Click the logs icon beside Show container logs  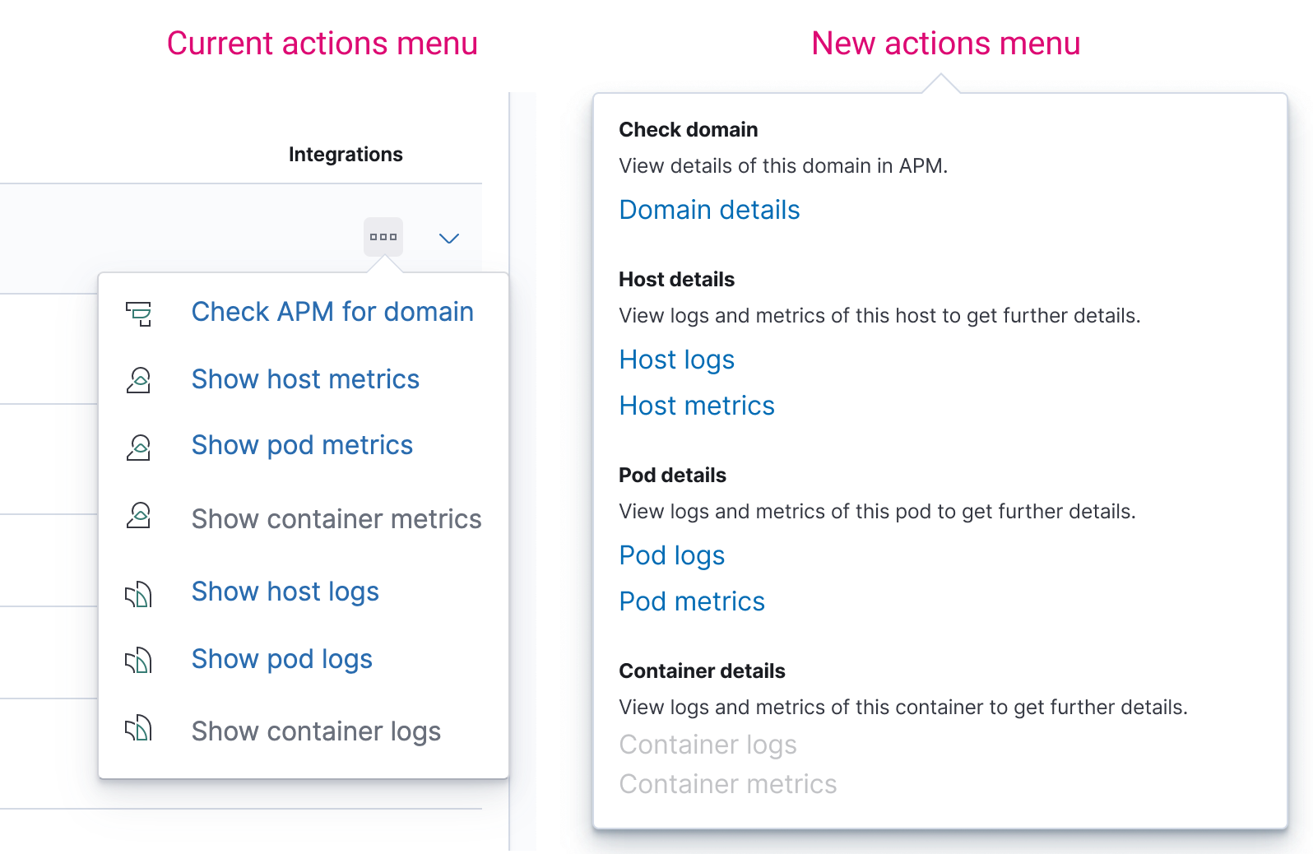(138, 728)
